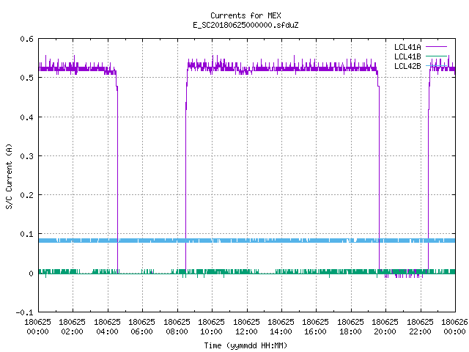Click the x-axis tick label 180625 10:00
The width and height of the screenshot is (469, 352).
pos(211,327)
